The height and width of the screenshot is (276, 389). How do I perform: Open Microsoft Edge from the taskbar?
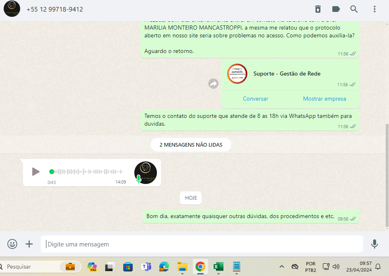pos(164,267)
